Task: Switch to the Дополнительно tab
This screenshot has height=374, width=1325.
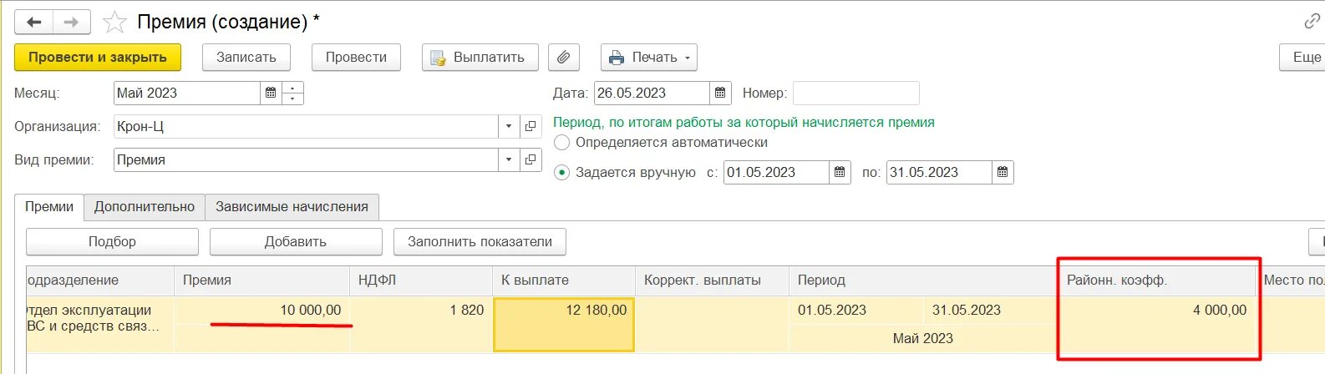Action: pyautogui.click(x=145, y=207)
